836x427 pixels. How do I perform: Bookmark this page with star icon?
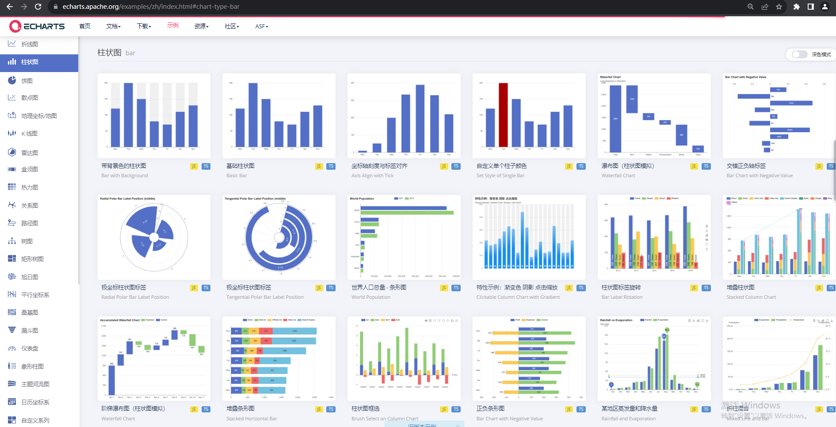coord(779,7)
